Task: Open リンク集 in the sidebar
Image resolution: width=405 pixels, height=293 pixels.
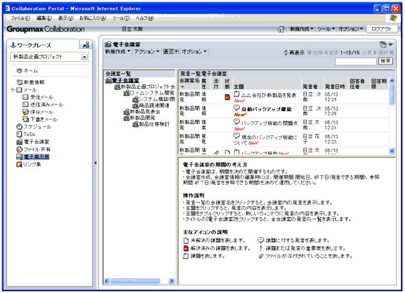Action: click(x=32, y=165)
